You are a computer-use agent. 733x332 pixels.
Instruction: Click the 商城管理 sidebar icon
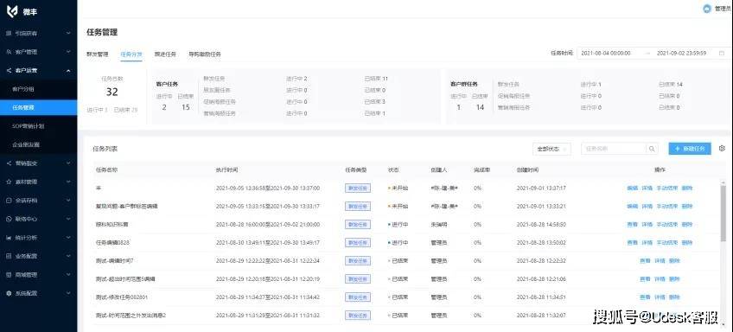pyautogui.click(x=9, y=274)
